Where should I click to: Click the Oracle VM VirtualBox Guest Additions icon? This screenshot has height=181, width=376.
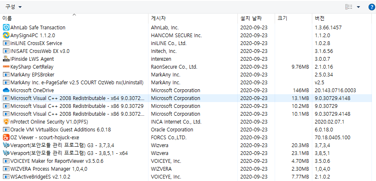(x=6, y=129)
